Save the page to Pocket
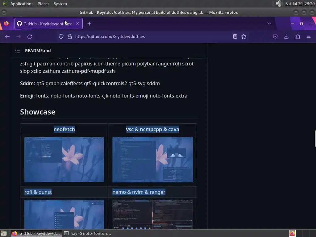The height and width of the screenshot is (237, 316). tap(275, 36)
